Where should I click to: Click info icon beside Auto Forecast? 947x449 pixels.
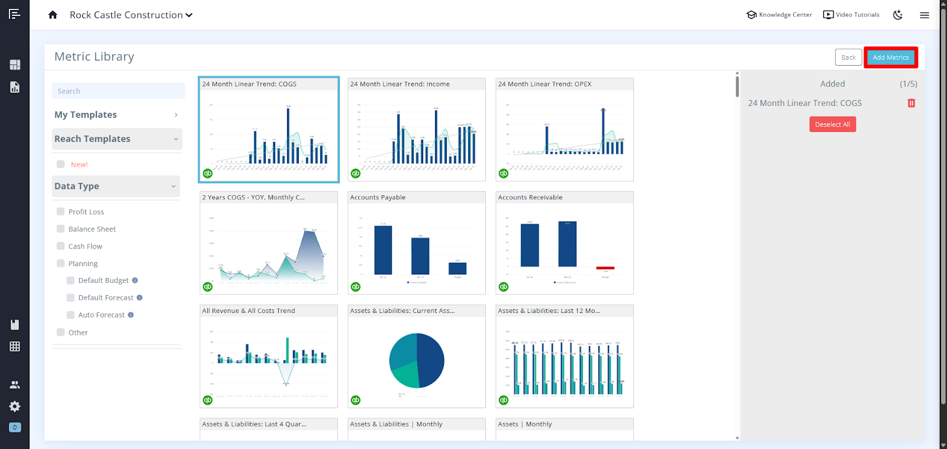[131, 315]
